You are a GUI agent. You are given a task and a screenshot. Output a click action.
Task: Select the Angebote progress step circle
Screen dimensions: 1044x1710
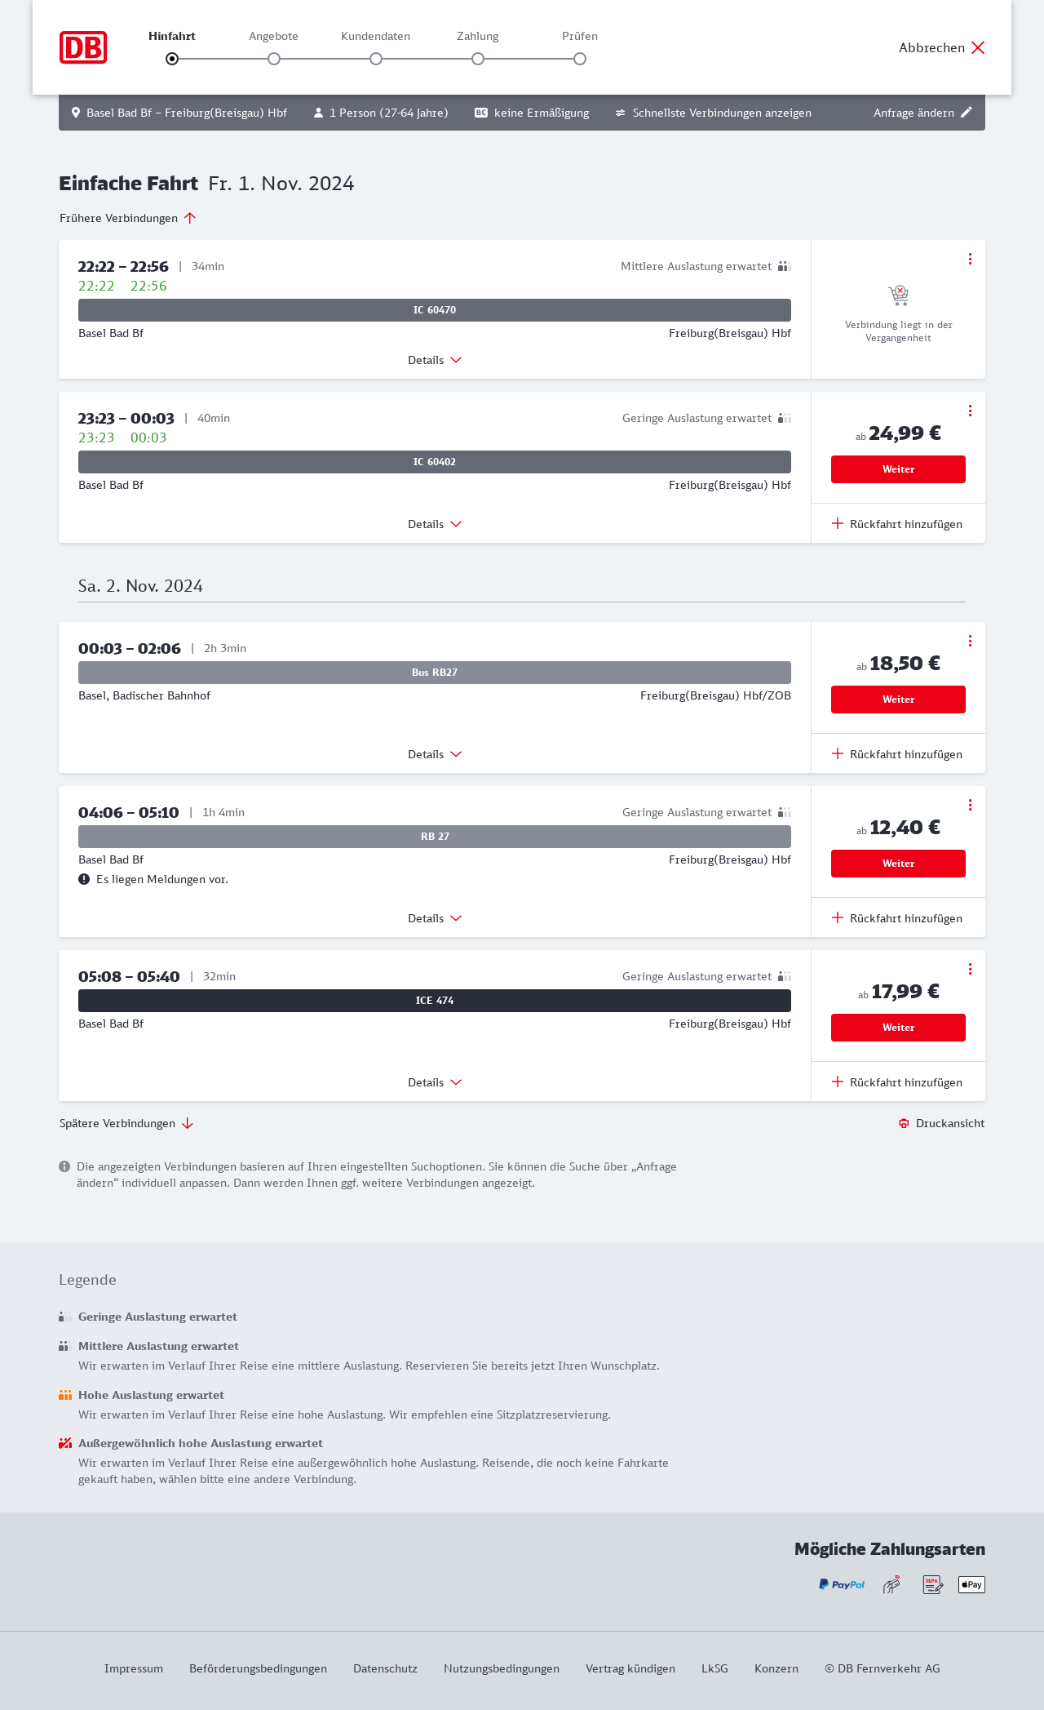tap(274, 59)
